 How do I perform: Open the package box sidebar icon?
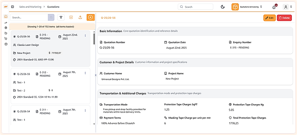coord(6,28)
